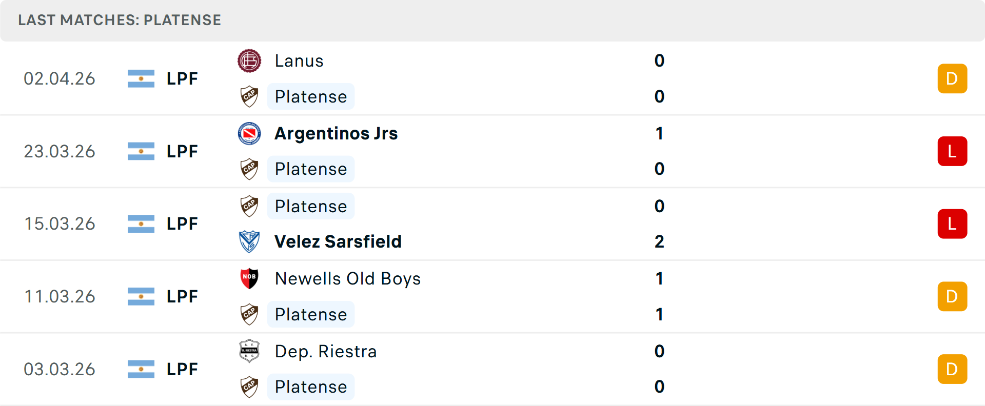
Task: Open the Velez Sarsfield team page
Action: (338, 241)
